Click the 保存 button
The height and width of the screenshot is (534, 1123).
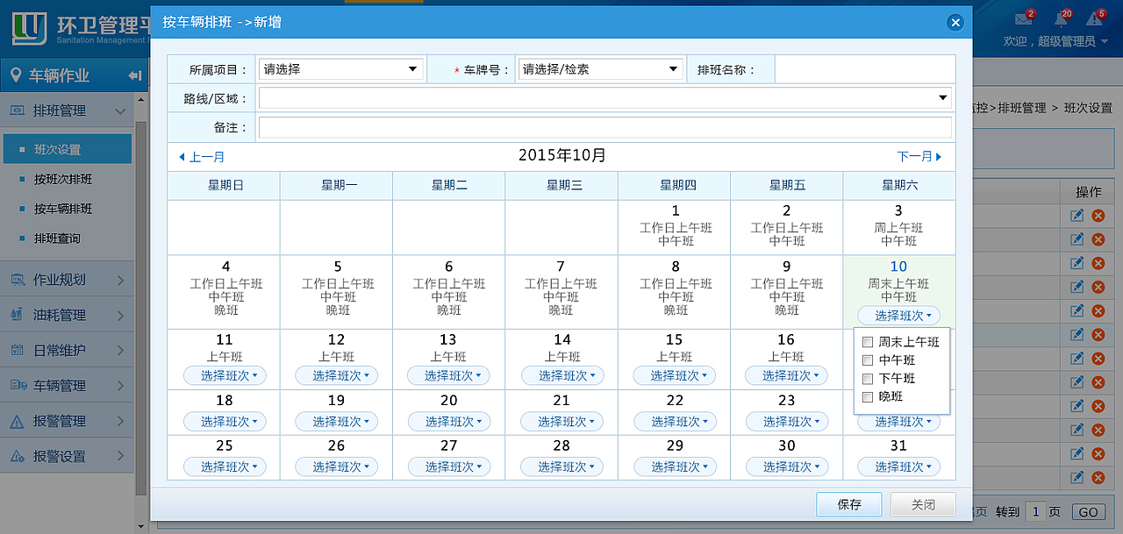coord(849,505)
